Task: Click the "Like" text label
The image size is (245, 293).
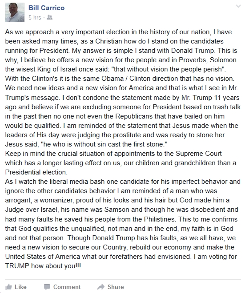Action: pyautogui.click(x=20, y=287)
